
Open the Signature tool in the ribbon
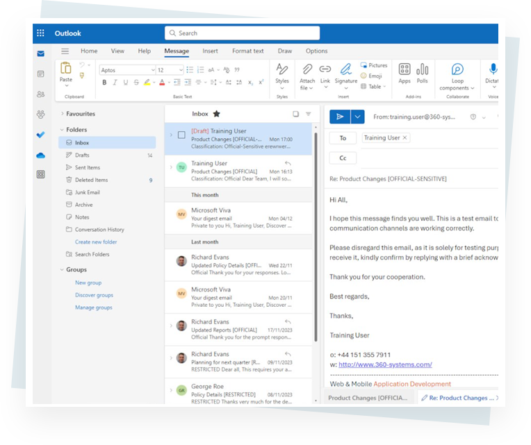click(345, 70)
